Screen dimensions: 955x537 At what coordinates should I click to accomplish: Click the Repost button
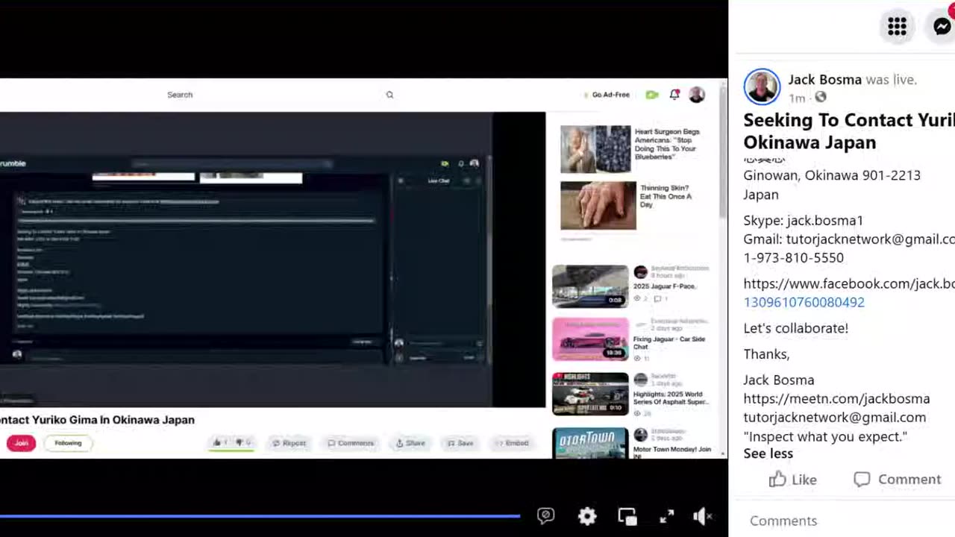[x=289, y=443]
